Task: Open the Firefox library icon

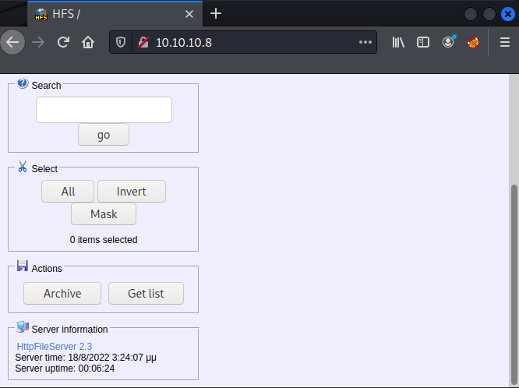Action: tap(398, 42)
